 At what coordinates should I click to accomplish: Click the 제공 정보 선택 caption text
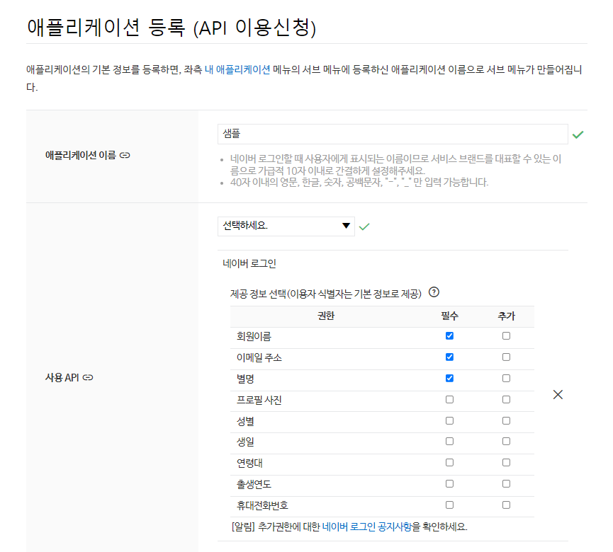326,294
